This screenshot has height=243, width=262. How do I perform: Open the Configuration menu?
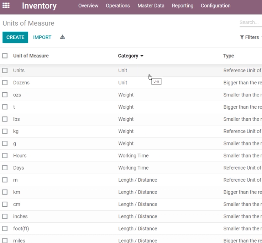point(216,5)
